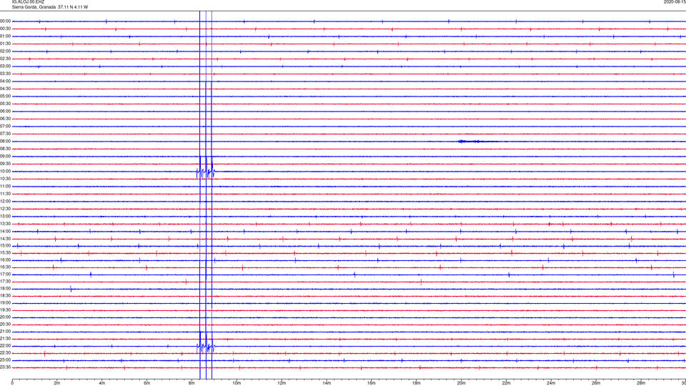
Task: Select the 17:30 trace label
Action: 5,282
